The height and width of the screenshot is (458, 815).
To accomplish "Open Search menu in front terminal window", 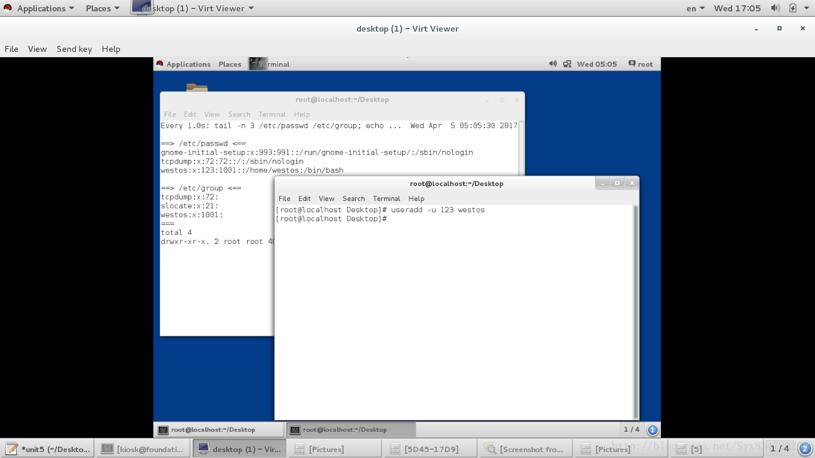I will [353, 199].
